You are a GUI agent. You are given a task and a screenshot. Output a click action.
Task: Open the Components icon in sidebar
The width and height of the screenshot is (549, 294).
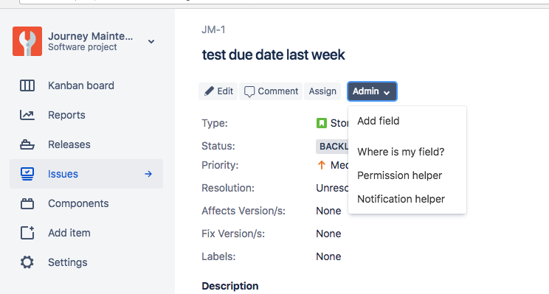[27, 203]
